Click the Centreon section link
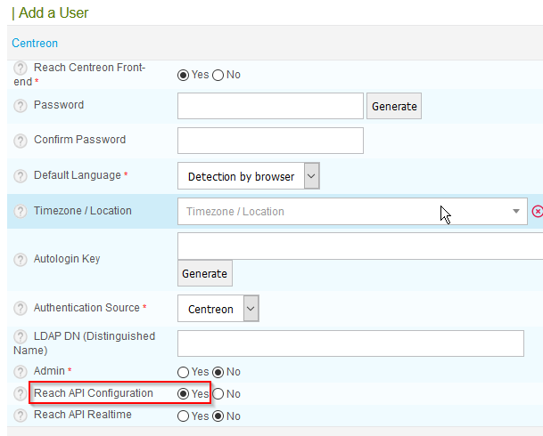 point(35,44)
